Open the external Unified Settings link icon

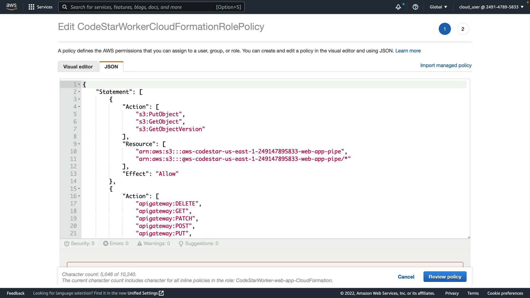point(161,293)
